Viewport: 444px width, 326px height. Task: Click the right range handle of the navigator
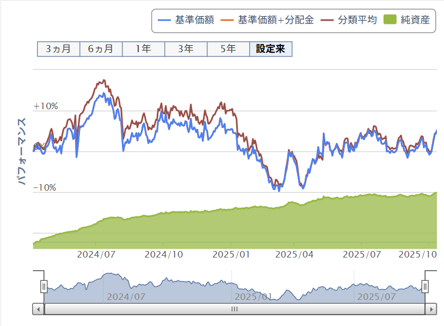(425, 286)
